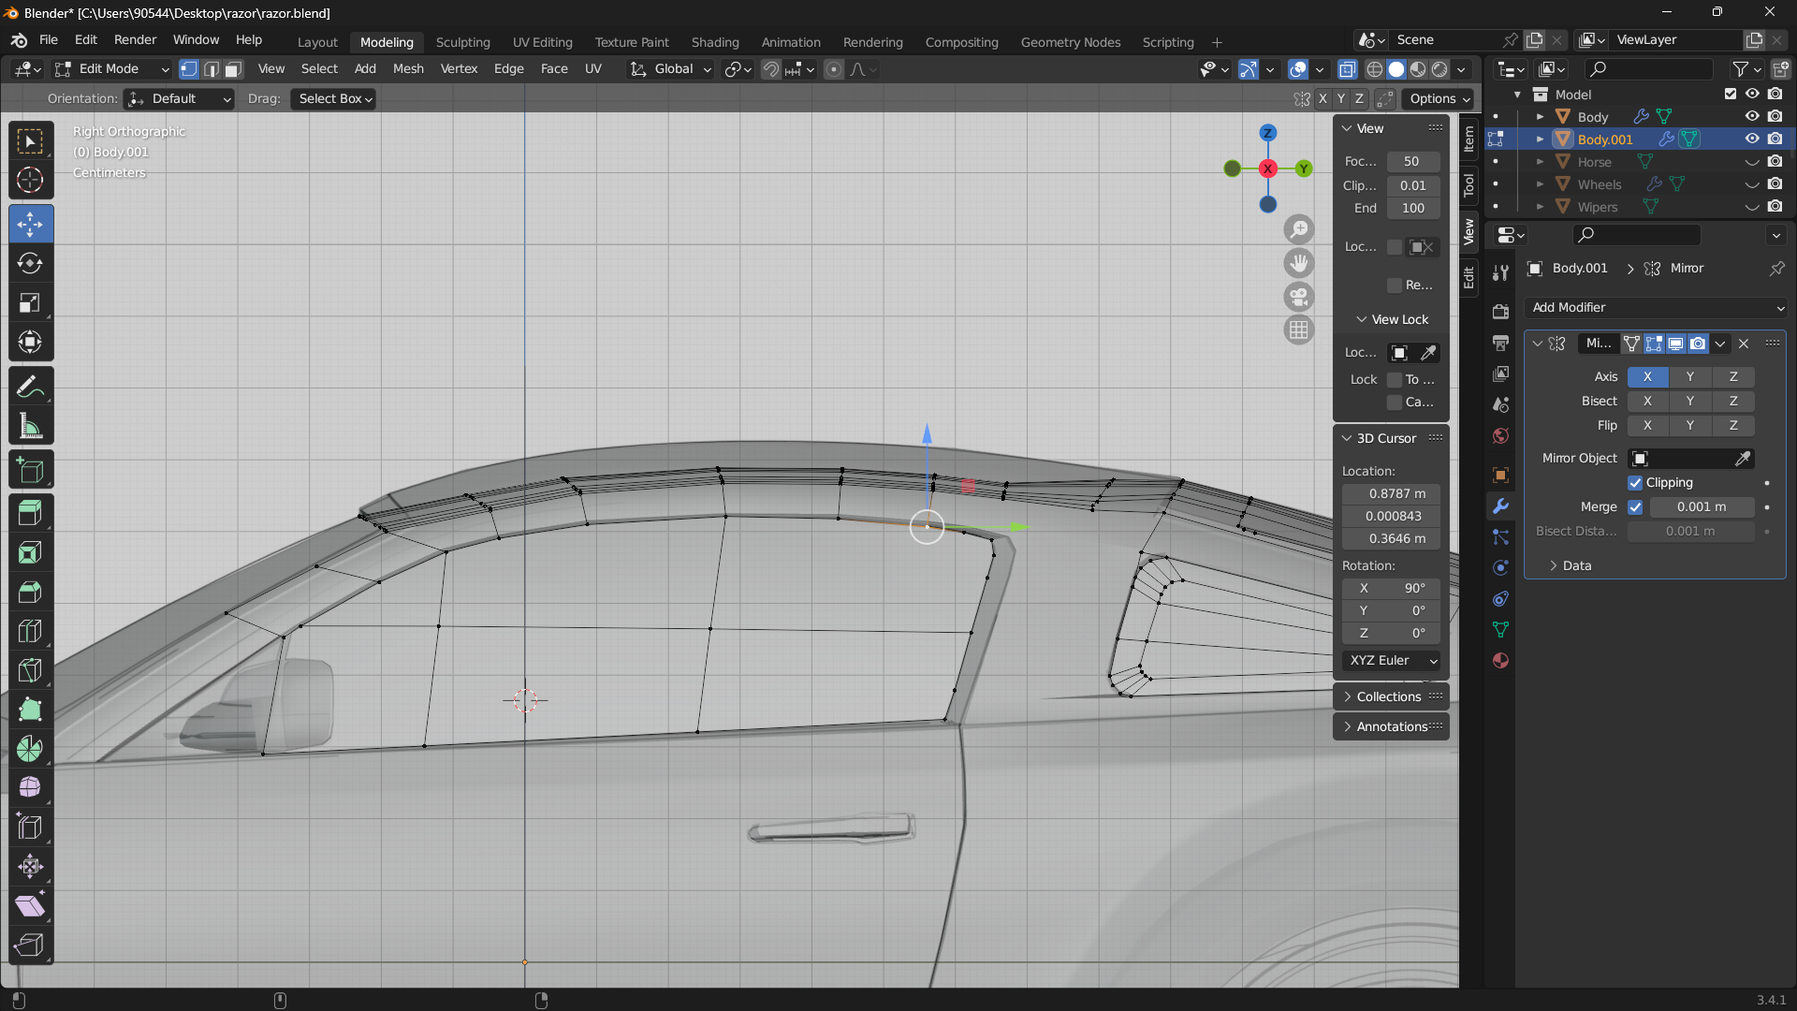Viewport: 1797px width, 1011px height.
Task: Open the Options popover button
Action: pyautogui.click(x=1439, y=99)
